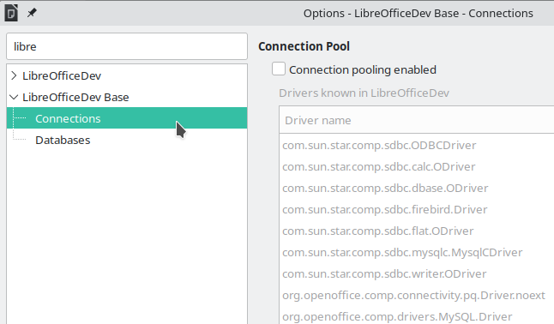Image resolution: width=554 pixels, height=324 pixels.
Task: Click the pin icon in the title bar
Action: (32, 13)
